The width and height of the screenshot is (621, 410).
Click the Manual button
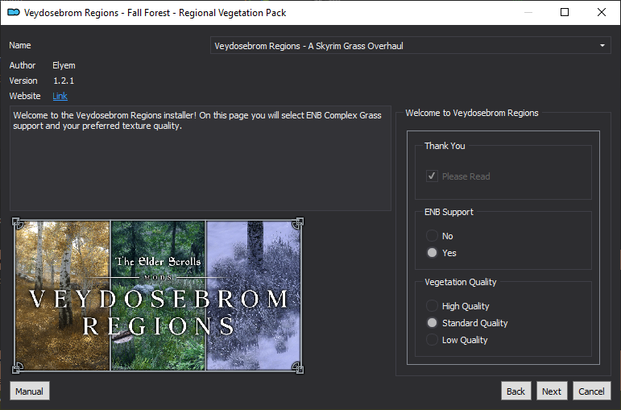[30, 391]
